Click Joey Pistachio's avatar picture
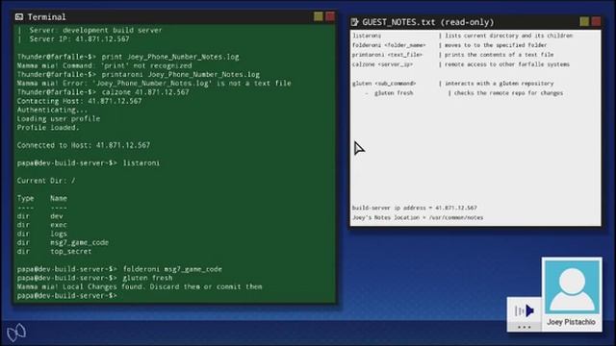The height and width of the screenshot is (346, 616). [572, 286]
